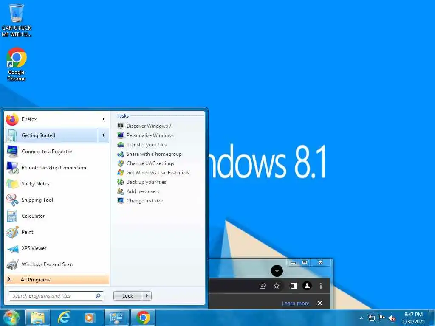This screenshot has height=326, width=435.
Task: Launch Internet Explorer from the taskbar
Action: [x=64, y=318]
